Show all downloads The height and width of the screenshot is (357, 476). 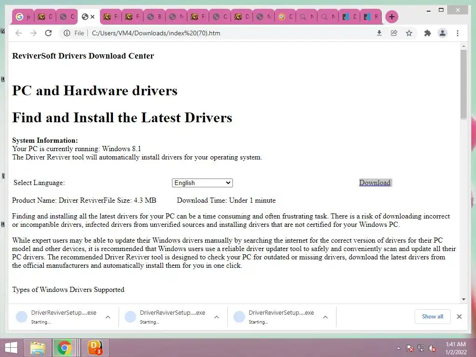[433, 316]
